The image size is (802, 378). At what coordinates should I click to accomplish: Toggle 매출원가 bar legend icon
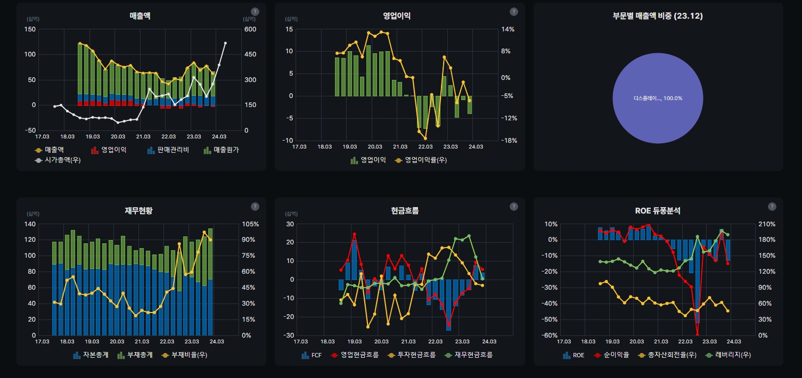208,150
